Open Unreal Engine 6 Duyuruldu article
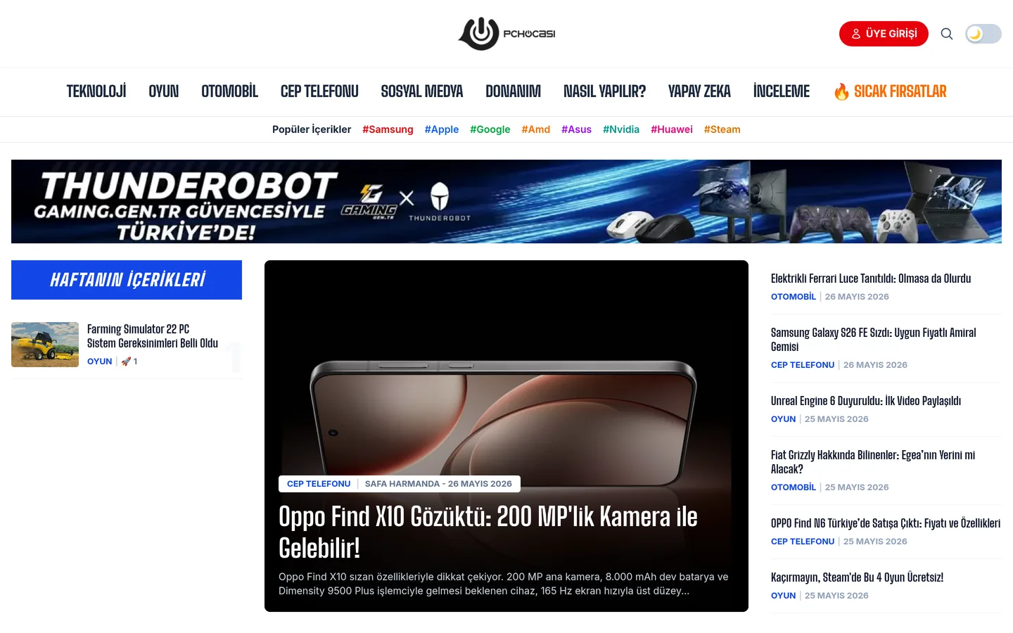The image size is (1013, 633). coord(866,401)
